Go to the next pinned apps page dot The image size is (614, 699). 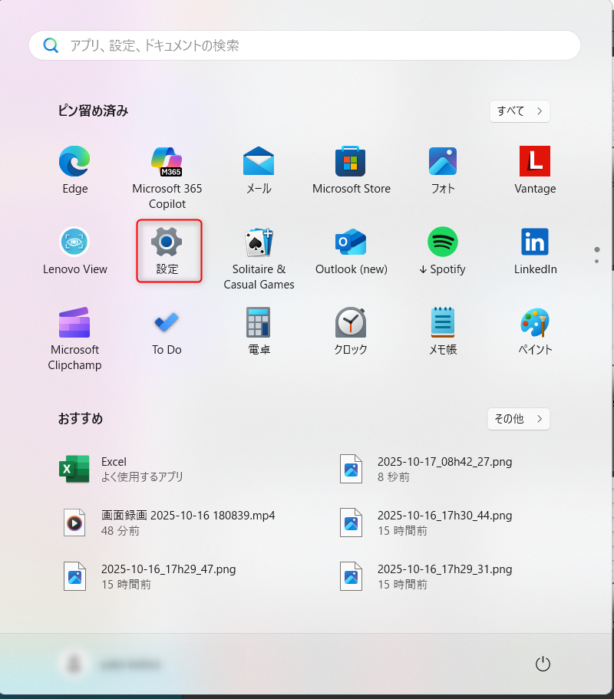(596, 261)
